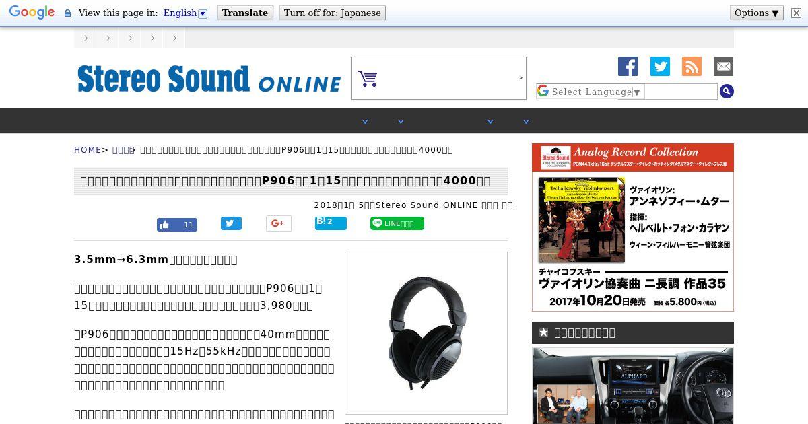Expand the second nav bar chevron
Image resolution: width=808 pixels, height=424 pixels.
401,122
